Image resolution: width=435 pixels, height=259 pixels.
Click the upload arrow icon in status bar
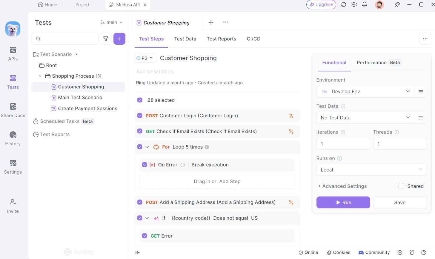click(400, 252)
